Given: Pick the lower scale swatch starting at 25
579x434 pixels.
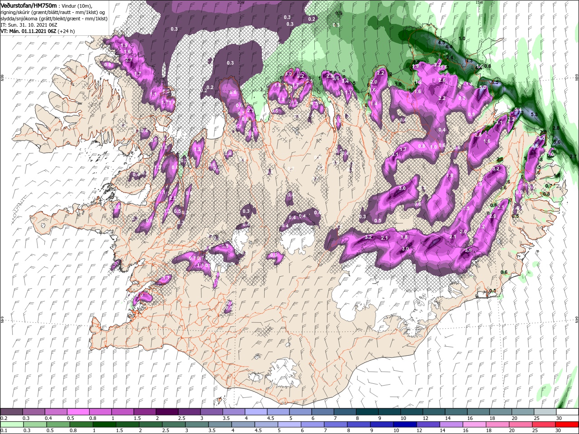Looking at the screenshot, I should (x=543, y=424).
